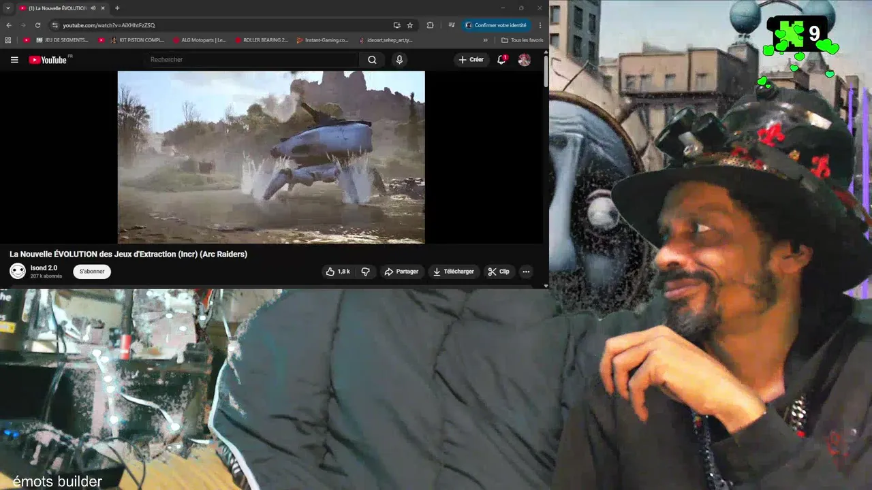
Task: Open the Créer button
Action: pos(471,60)
